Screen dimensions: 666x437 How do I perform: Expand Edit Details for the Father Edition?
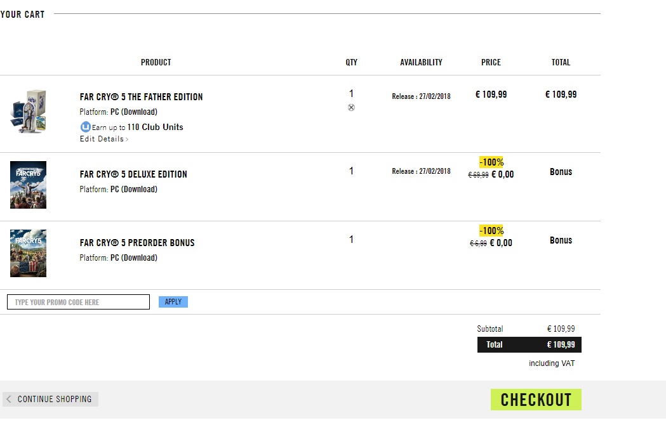coord(102,139)
